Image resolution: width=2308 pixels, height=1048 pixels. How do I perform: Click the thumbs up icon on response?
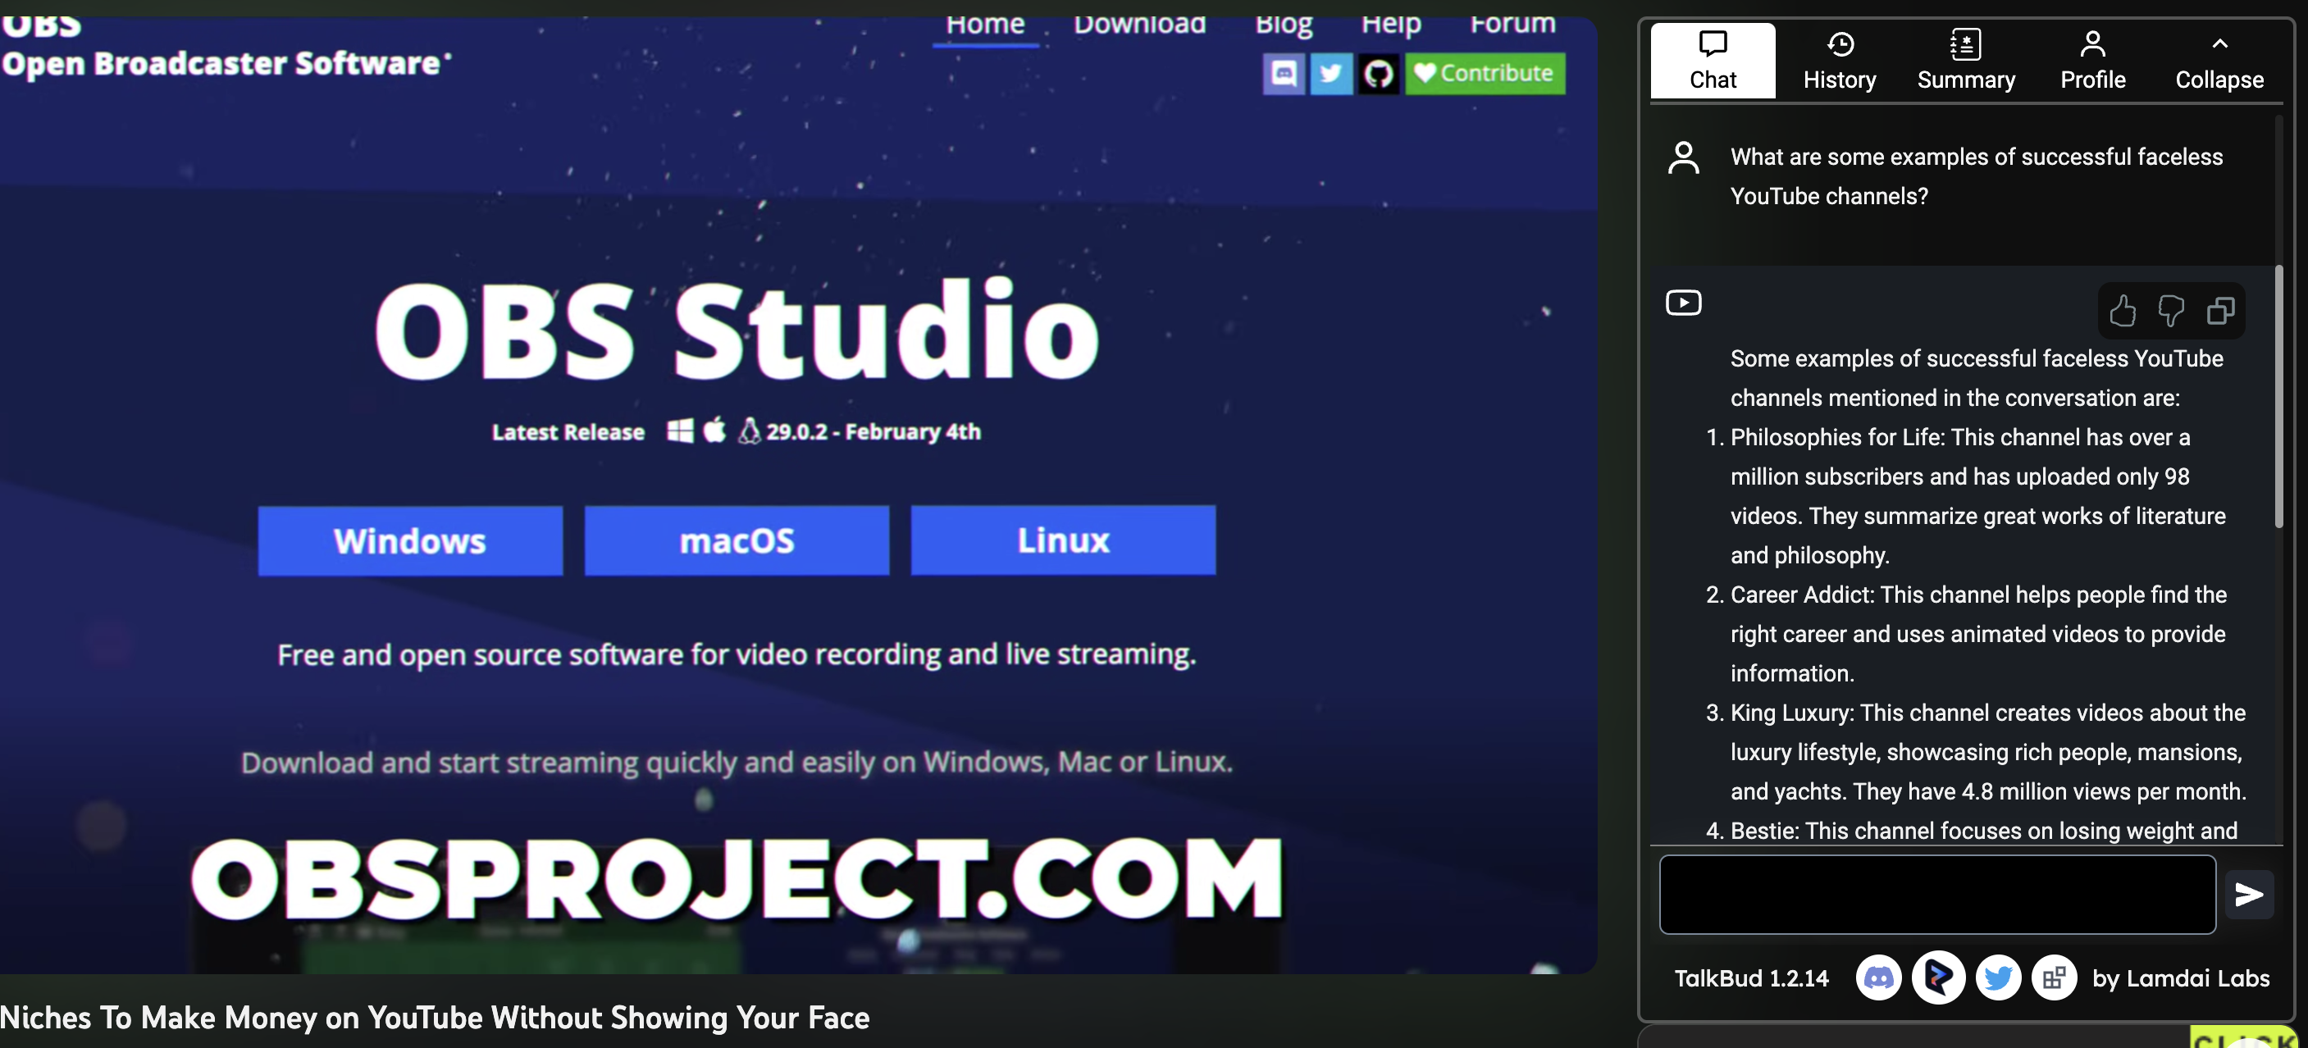[2122, 311]
